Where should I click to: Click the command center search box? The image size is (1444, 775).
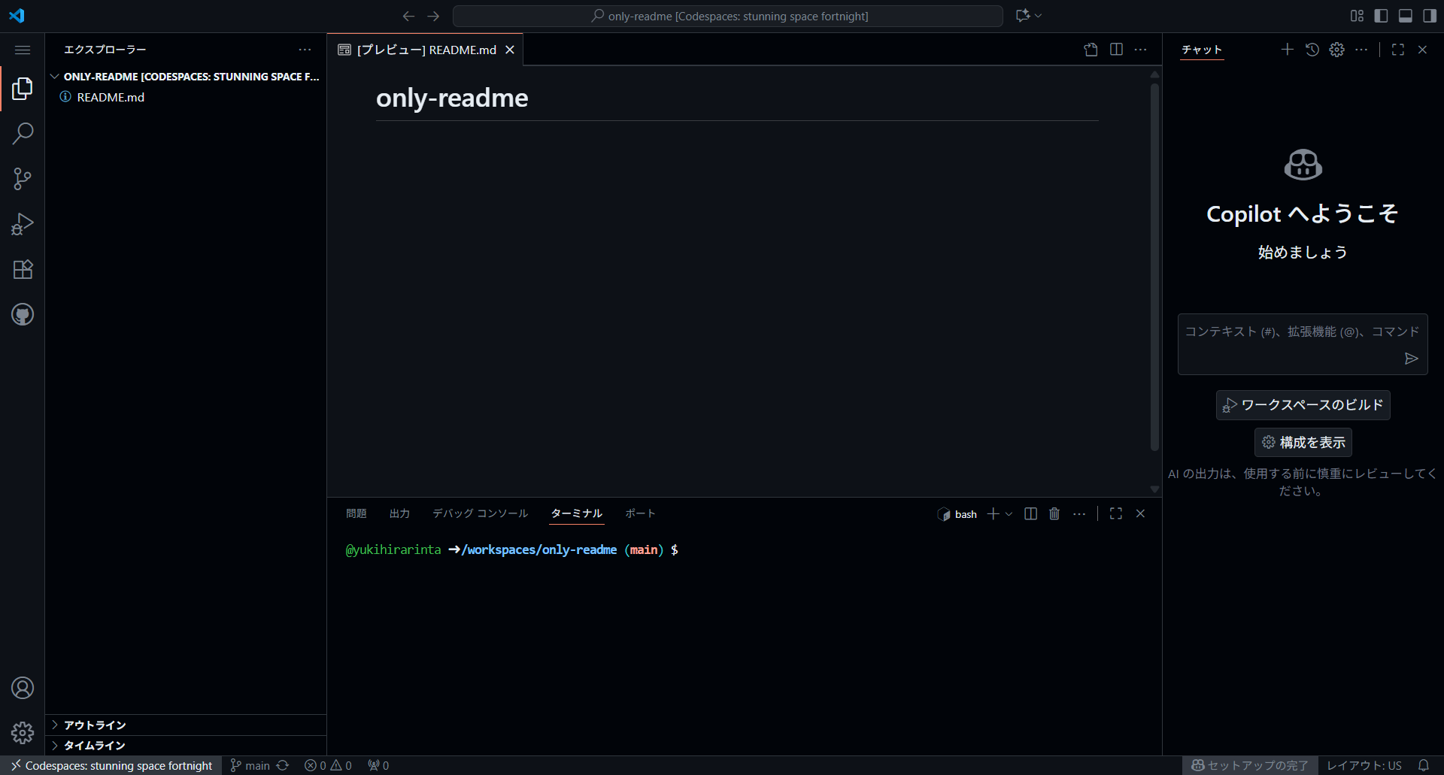tap(727, 16)
